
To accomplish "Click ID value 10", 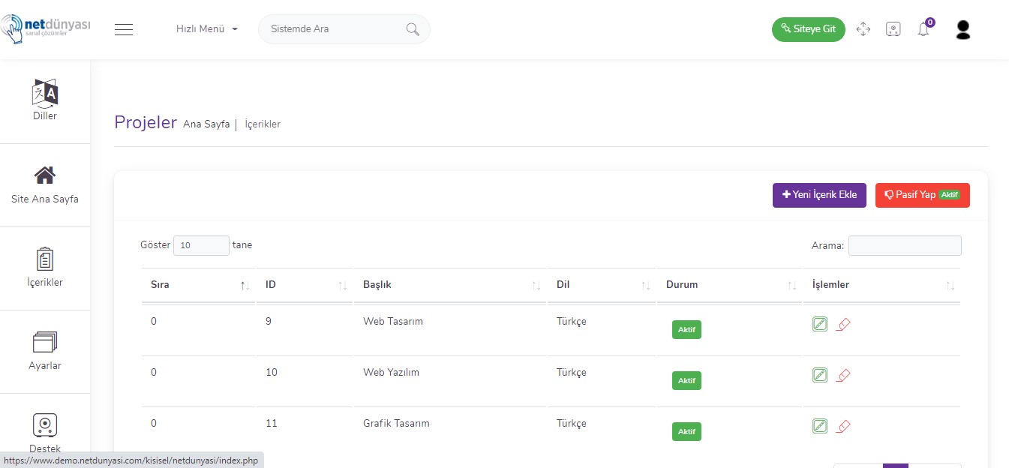I will [272, 372].
